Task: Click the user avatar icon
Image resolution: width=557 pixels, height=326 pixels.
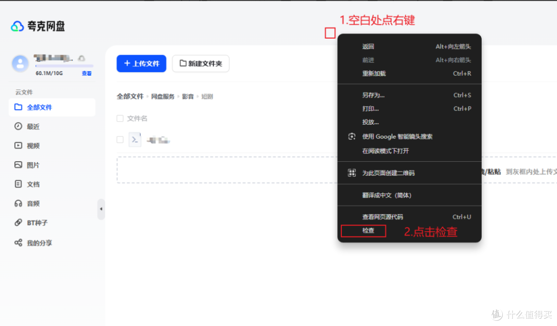Action: click(20, 63)
